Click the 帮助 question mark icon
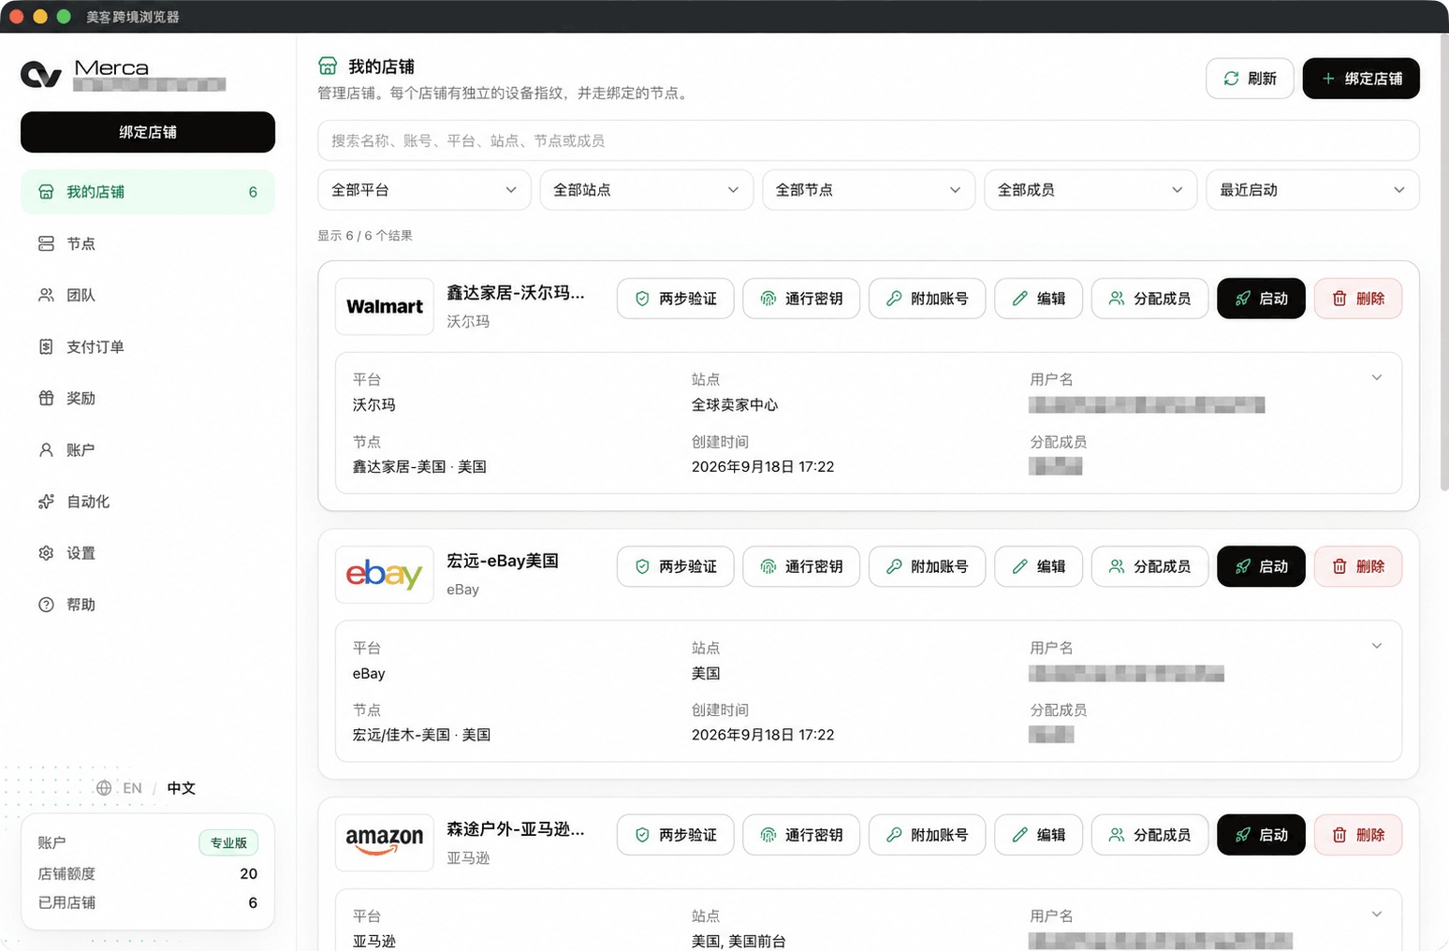 (46, 605)
